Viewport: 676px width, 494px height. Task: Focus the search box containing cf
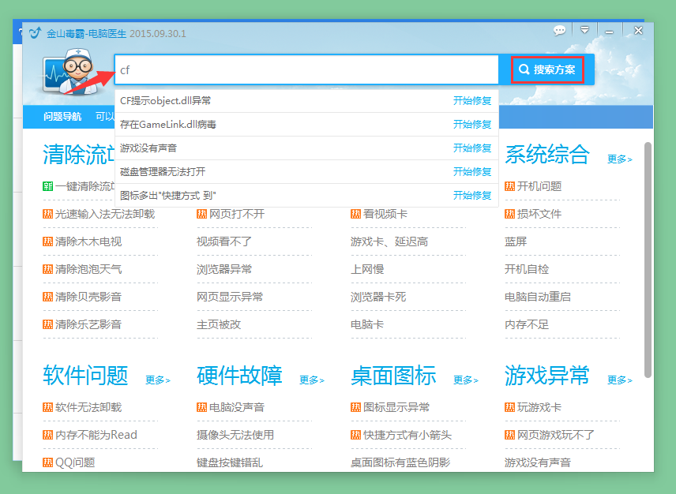pos(306,69)
